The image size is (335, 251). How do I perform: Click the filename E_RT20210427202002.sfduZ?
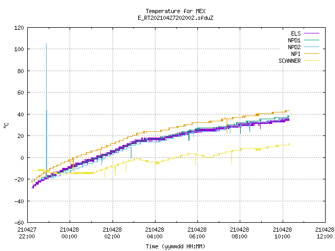(175, 18)
